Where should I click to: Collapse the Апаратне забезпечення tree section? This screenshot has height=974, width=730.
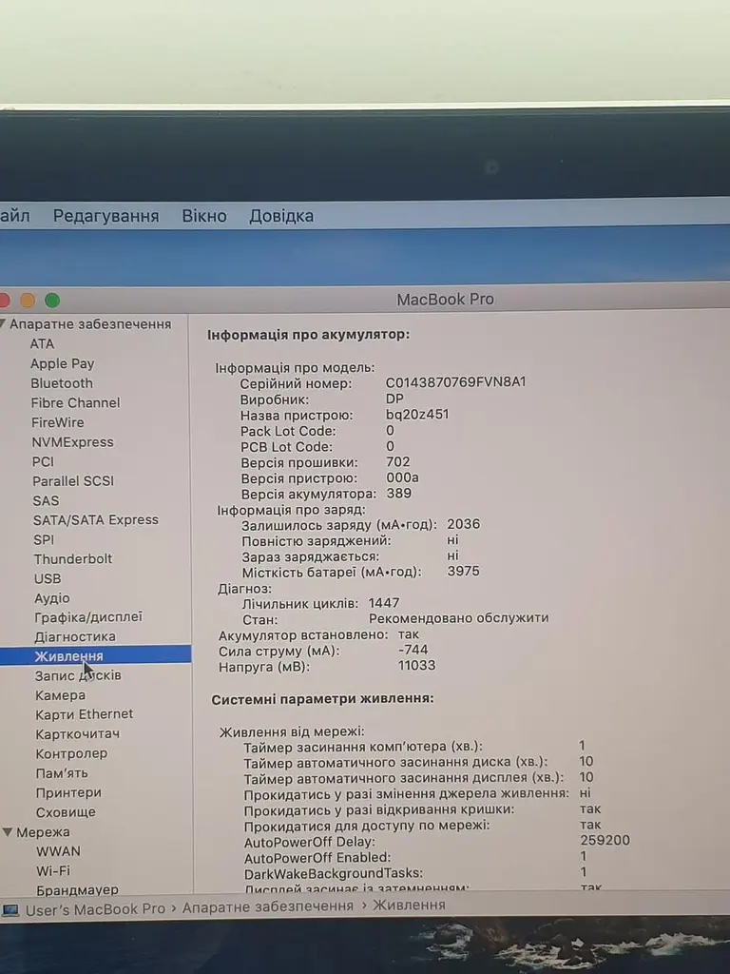pos(3,323)
